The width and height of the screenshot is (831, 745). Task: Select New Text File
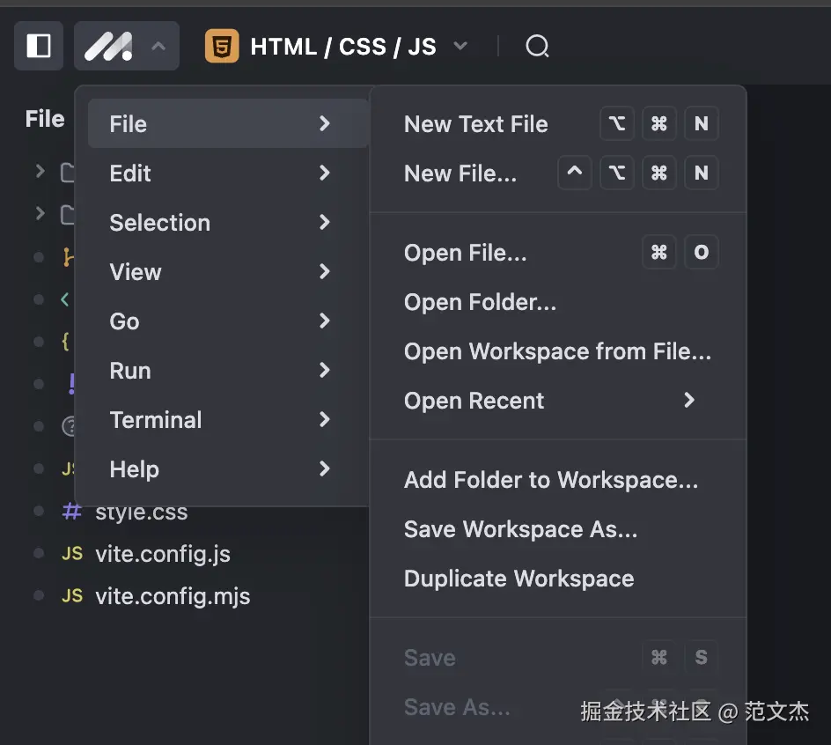tap(475, 124)
